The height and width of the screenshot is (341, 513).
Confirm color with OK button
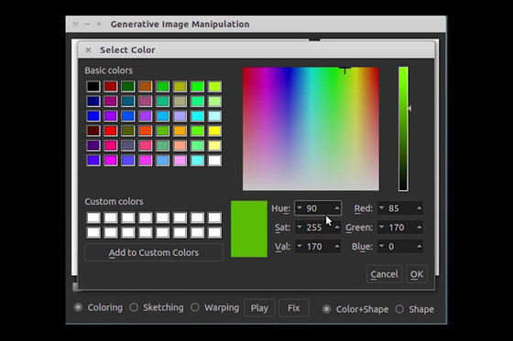417,274
